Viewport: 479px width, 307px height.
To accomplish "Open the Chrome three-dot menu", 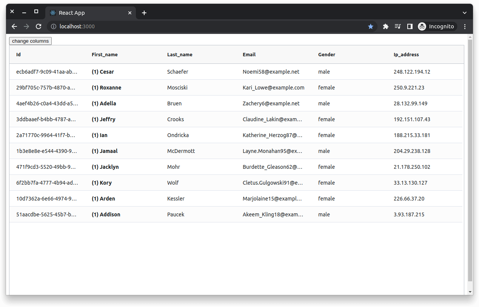I will coord(465,26).
